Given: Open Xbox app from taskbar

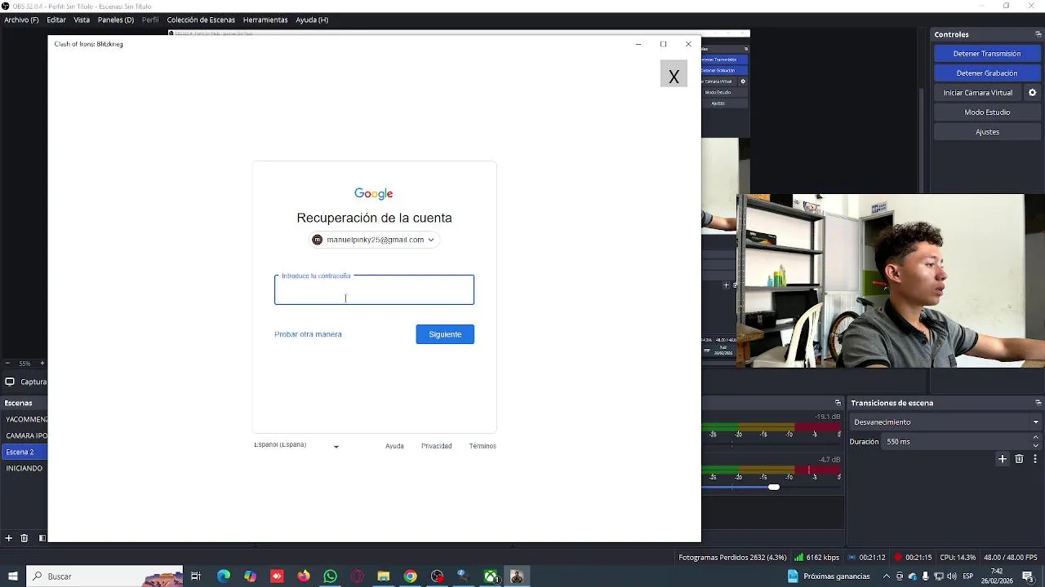Looking at the screenshot, I should coord(491,576).
